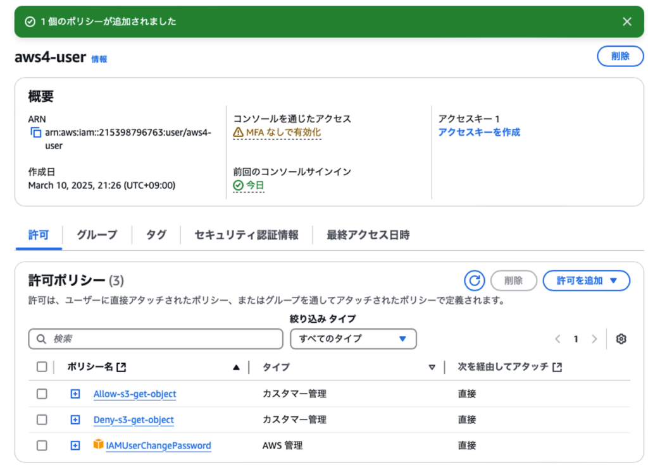This screenshot has width=648, height=470.
Task: Open the Deny-s3-get-object policy link
Action: [x=134, y=420]
